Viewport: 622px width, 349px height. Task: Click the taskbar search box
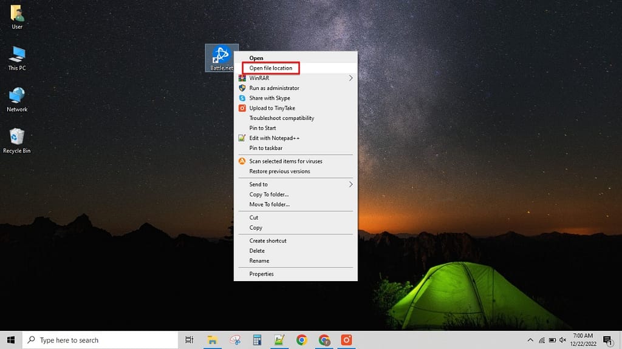[100, 340]
